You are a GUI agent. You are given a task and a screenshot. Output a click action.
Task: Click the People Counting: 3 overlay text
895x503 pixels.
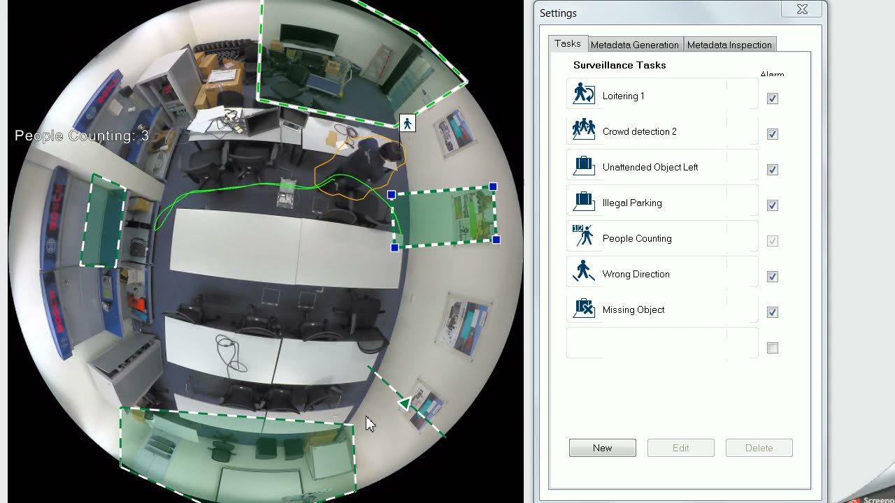point(82,136)
